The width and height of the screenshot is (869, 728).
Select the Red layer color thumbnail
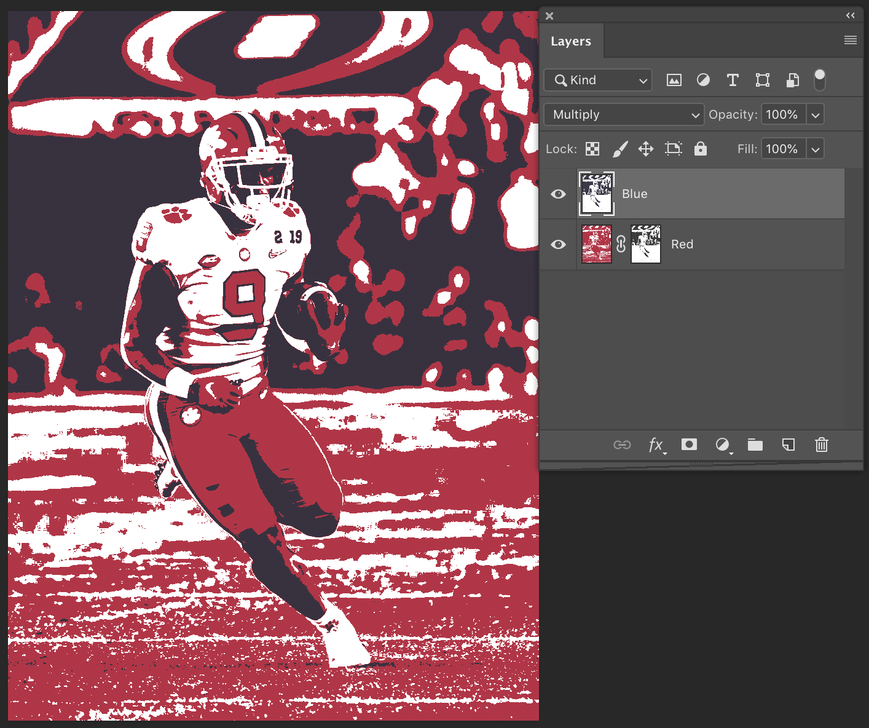point(596,244)
